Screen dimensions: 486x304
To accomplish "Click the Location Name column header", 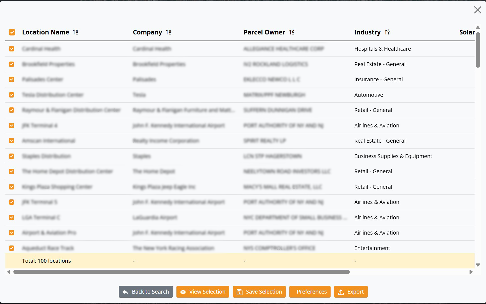I will pos(46,32).
